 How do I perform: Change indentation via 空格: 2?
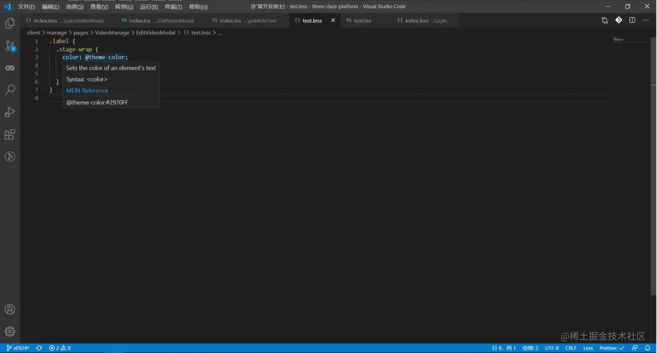(530, 348)
